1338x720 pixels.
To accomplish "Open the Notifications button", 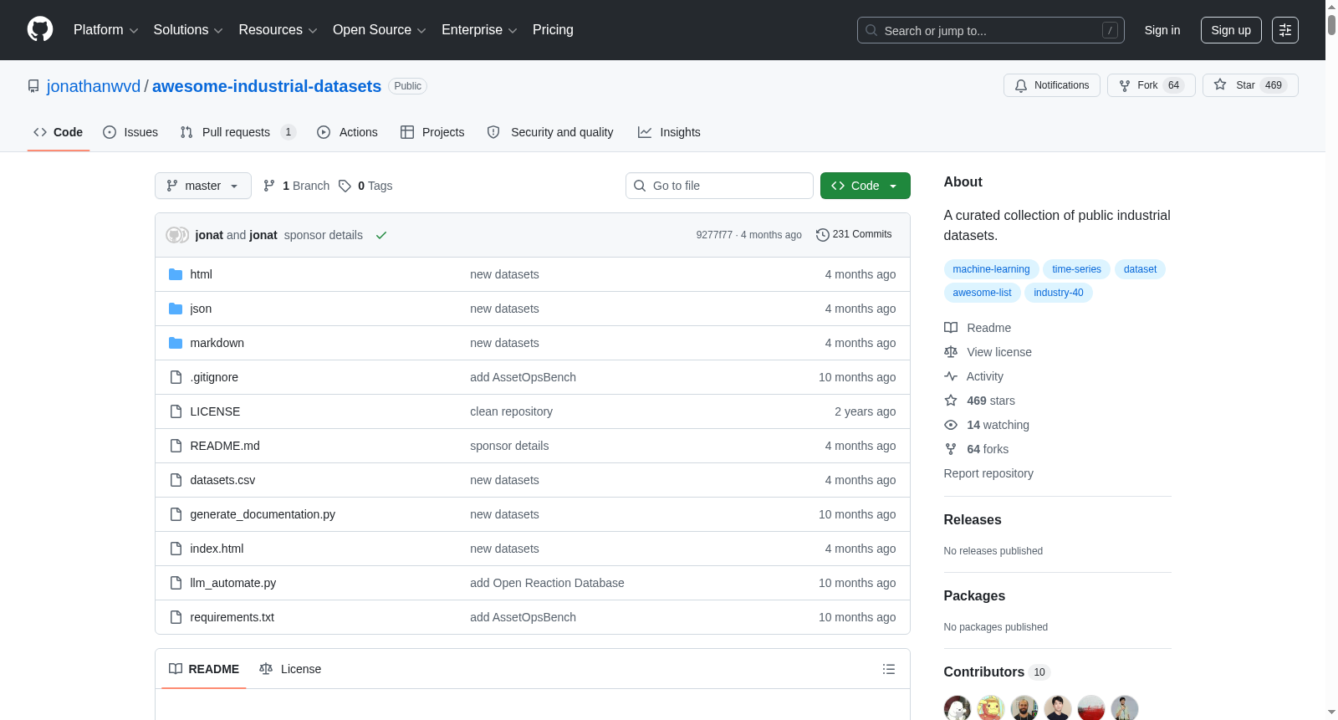I will pos(1052,85).
